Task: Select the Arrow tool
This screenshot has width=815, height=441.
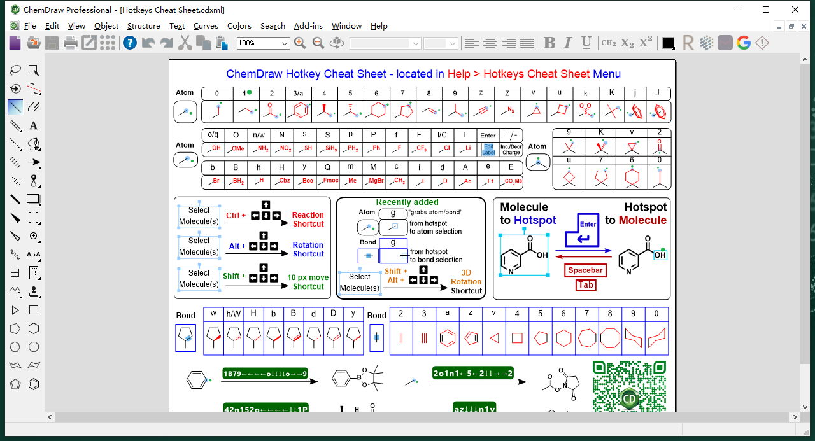Action: 34,162
